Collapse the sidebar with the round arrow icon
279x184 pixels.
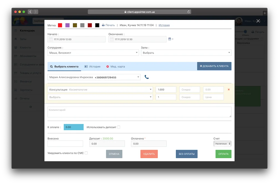tap(31, 107)
